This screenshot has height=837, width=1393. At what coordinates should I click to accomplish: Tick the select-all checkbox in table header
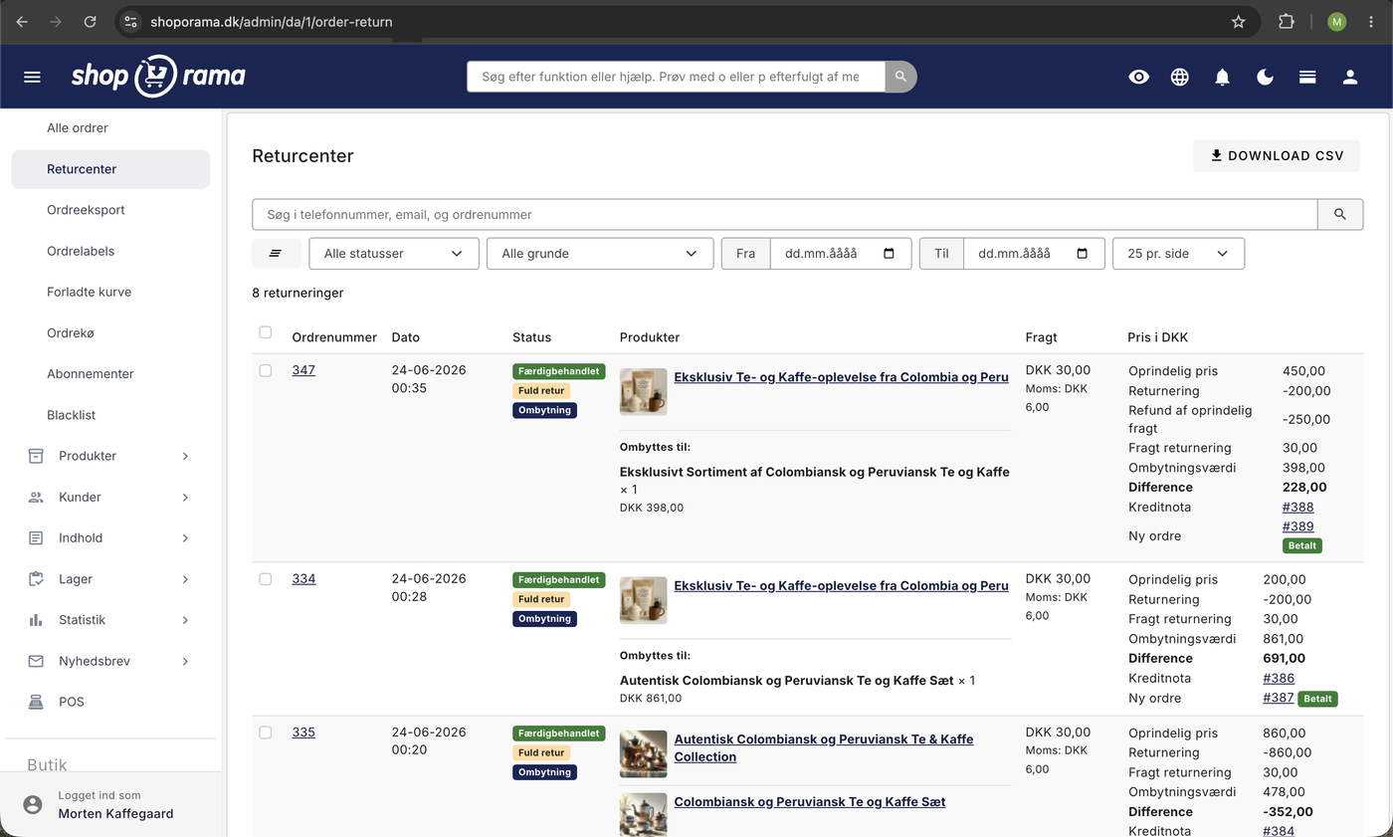click(x=265, y=332)
